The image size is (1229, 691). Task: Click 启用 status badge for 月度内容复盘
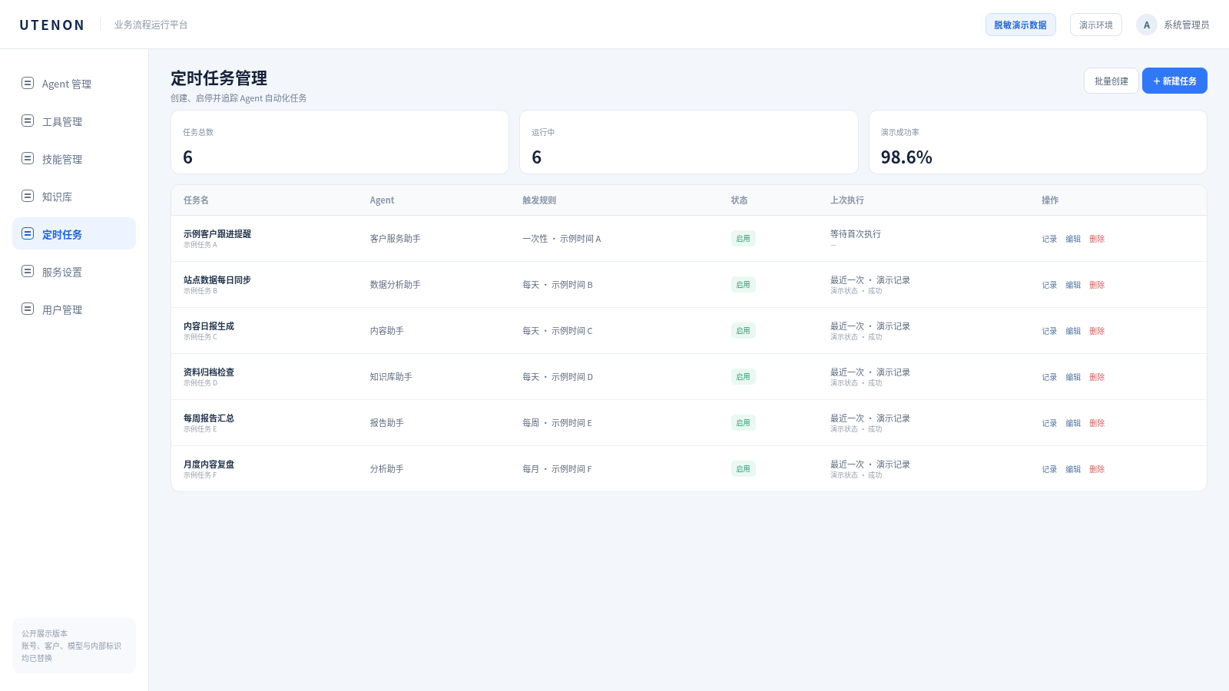tap(744, 469)
